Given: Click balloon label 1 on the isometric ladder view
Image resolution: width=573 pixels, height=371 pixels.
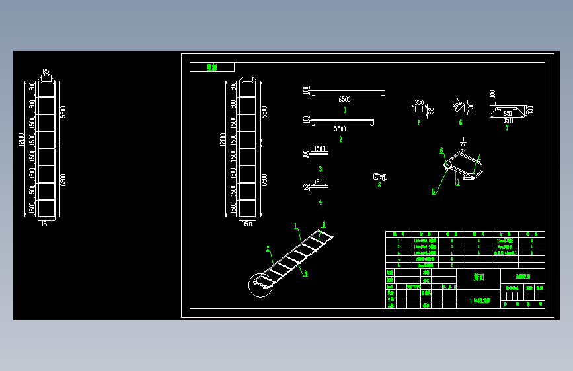Looking at the screenshot, I should (295, 226).
